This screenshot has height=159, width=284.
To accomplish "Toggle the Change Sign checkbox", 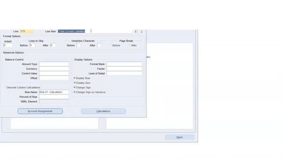I will [75, 87].
